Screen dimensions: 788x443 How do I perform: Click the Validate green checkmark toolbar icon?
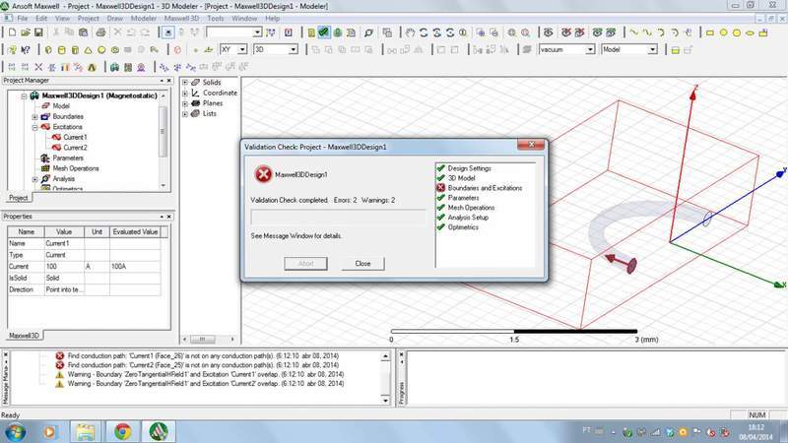tap(324, 32)
